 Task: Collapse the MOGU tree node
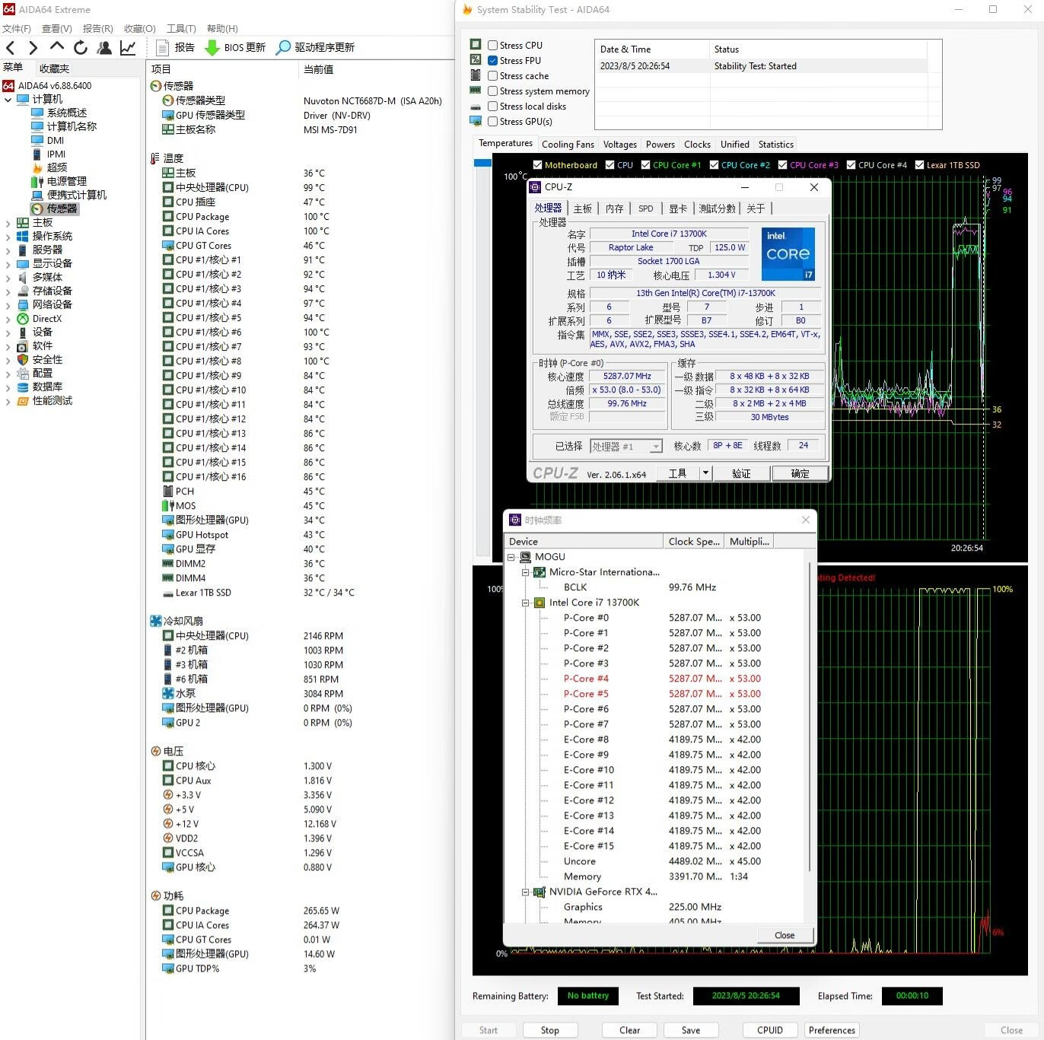click(x=511, y=557)
